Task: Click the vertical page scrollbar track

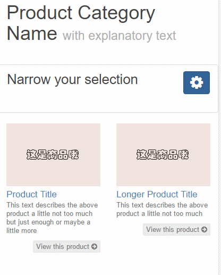Action: [220, 137]
